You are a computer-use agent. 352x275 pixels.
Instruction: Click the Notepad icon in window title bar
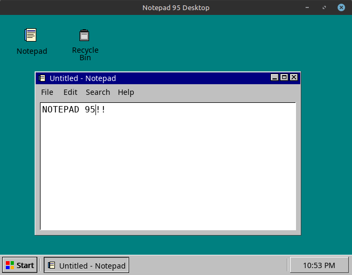(x=42, y=78)
